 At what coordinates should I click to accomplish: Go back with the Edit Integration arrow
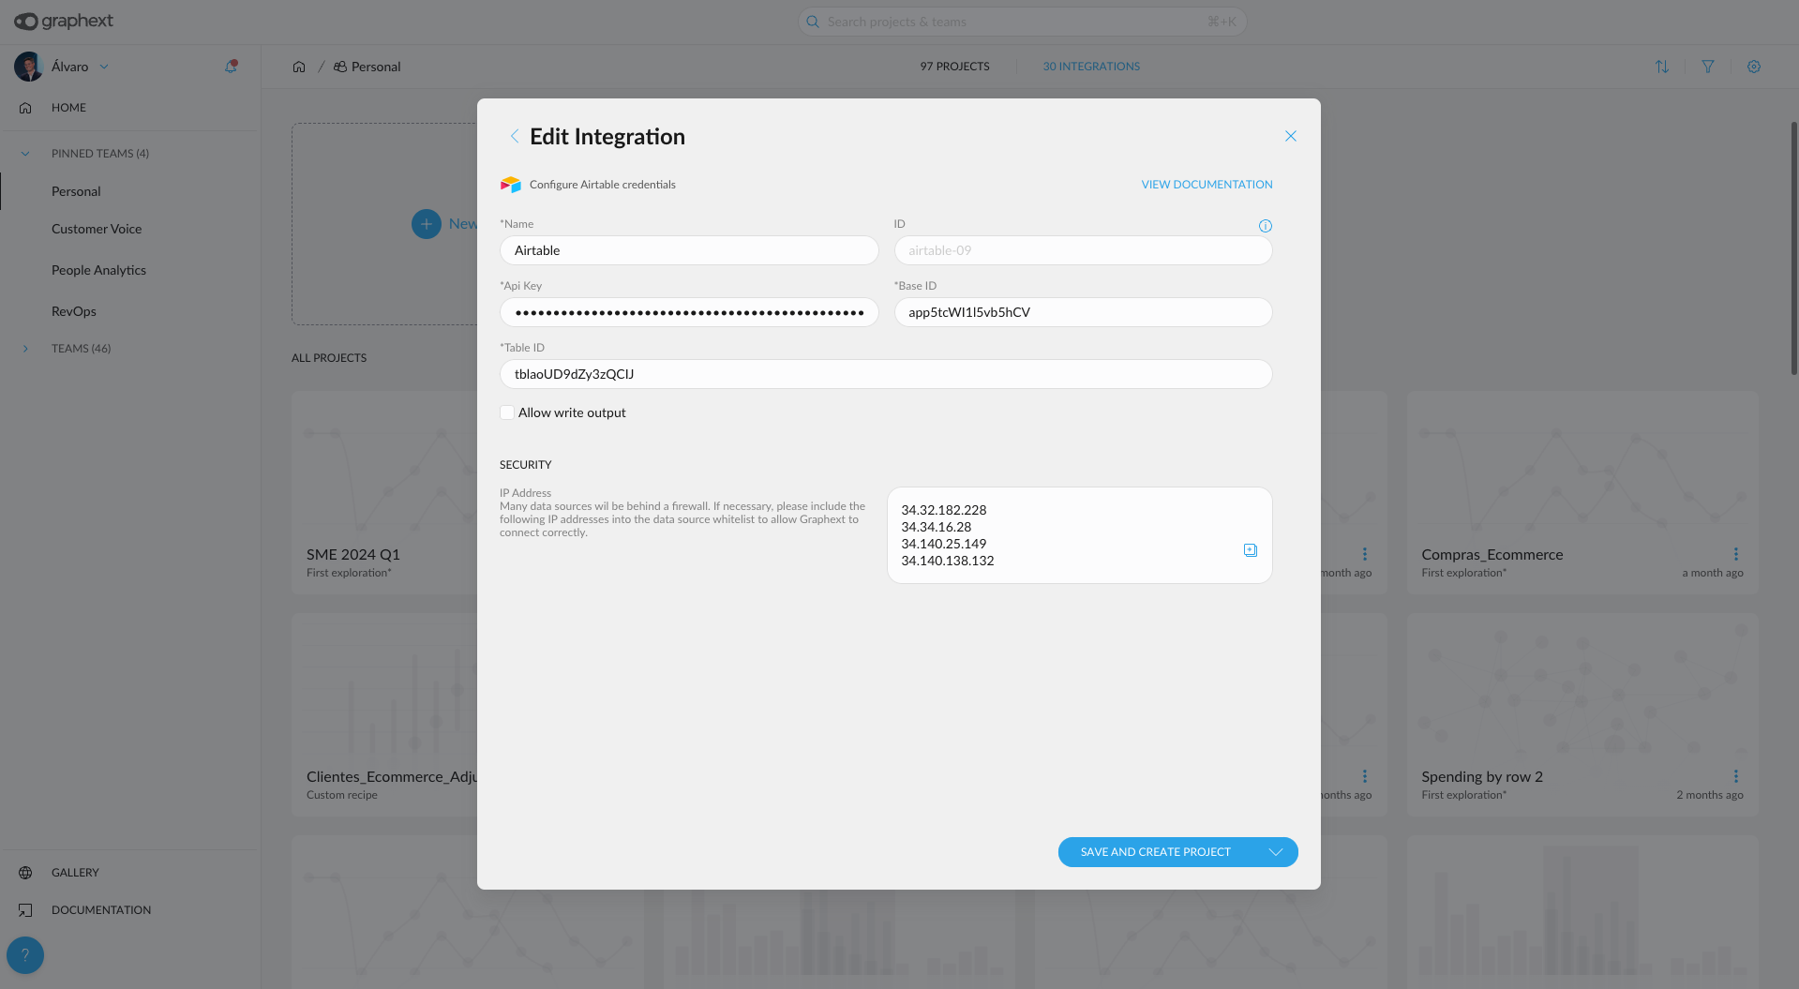514,137
